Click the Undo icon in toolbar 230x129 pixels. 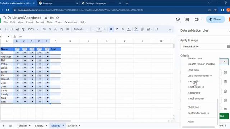click(x=6, y=29)
